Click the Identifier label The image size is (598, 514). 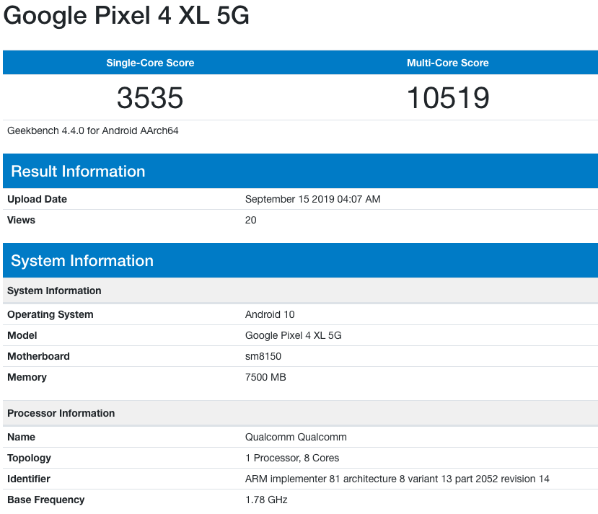pyautogui.click(x=29, y=479)
